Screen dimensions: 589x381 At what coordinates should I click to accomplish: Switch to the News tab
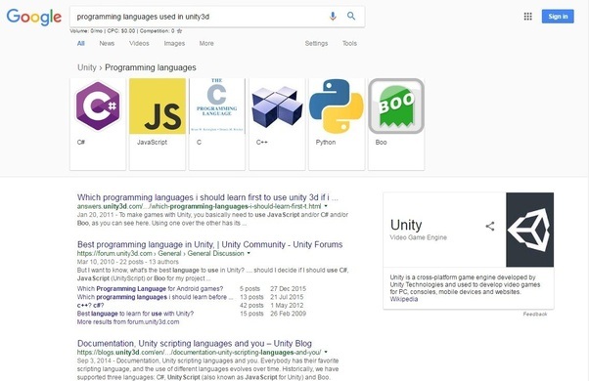coord(107,44)
